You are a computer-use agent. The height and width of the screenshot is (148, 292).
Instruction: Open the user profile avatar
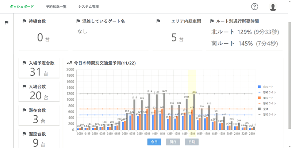(273, 7)
